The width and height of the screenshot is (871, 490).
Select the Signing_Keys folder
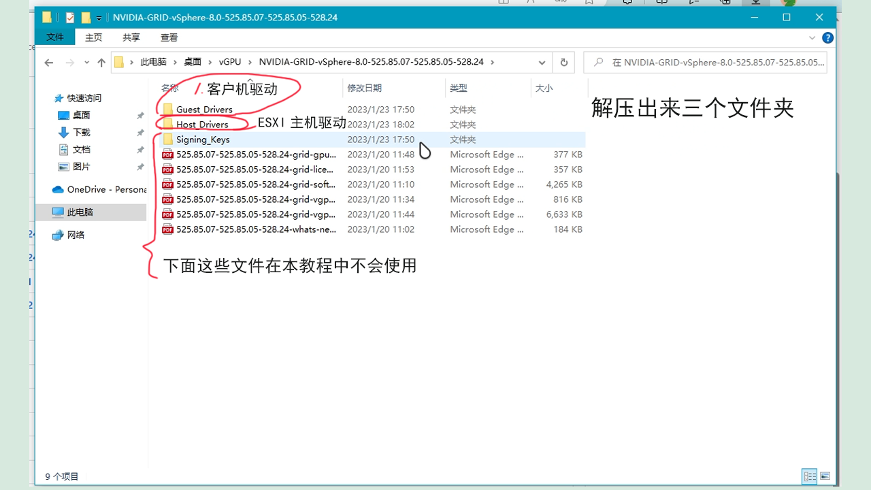point(203,140)
